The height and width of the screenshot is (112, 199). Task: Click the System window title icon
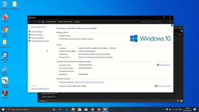point(30,18)
